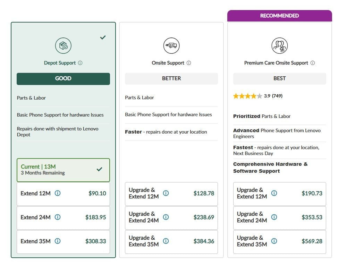Click the Depot Support package icon

(63, 45)
